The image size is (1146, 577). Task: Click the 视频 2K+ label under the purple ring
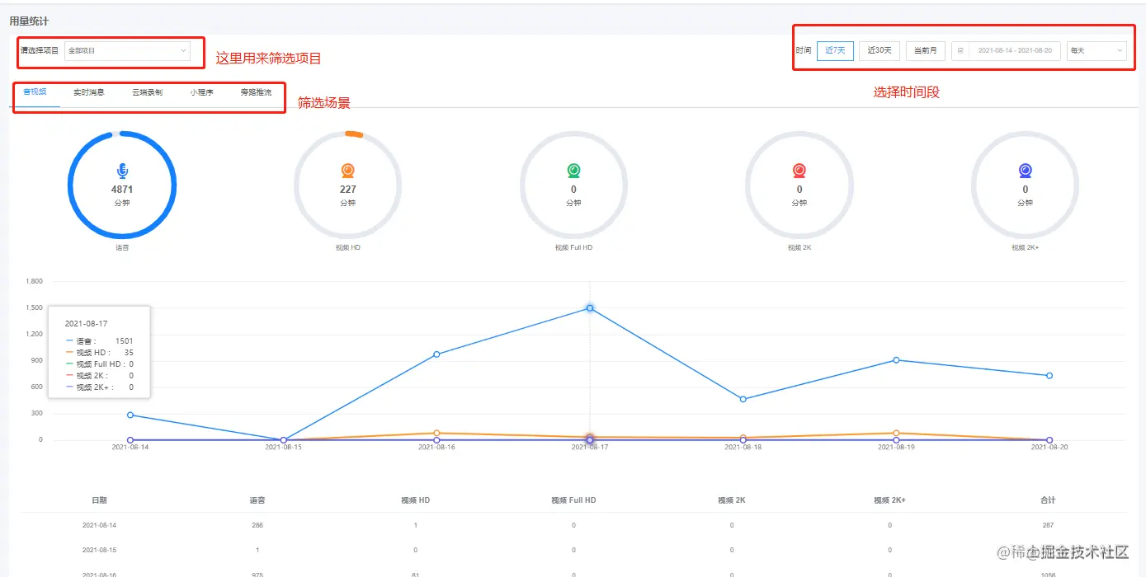[1026, 247]
